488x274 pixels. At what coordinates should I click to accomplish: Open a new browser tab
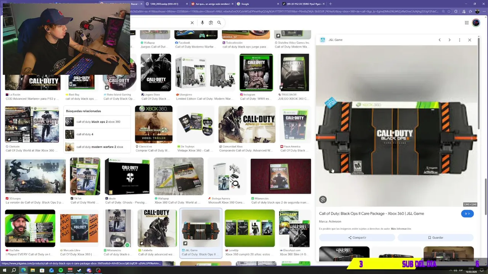(330, 4)
